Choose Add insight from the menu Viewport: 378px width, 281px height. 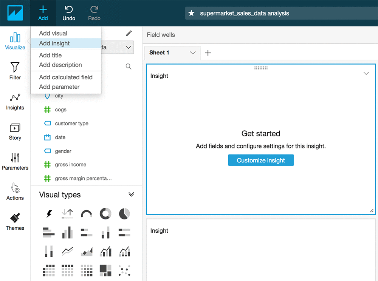[x=65, y=43]
